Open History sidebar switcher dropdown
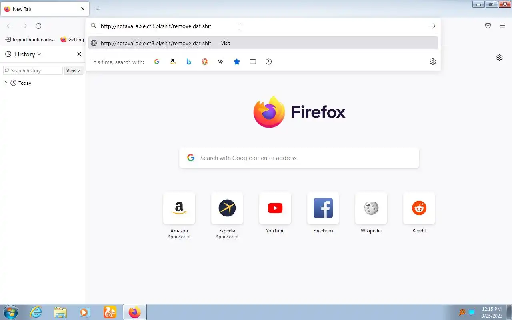The height and width of the screenshot is (320, 512). (23, 54)
